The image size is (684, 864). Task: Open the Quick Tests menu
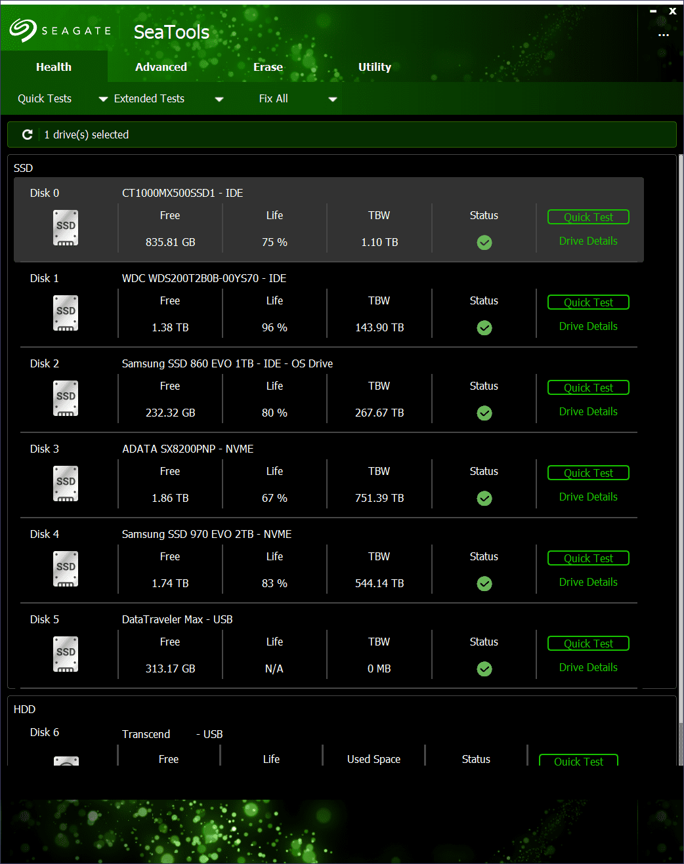[x=45, y=98]
